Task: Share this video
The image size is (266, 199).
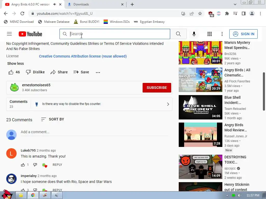Action: (59, 72)
